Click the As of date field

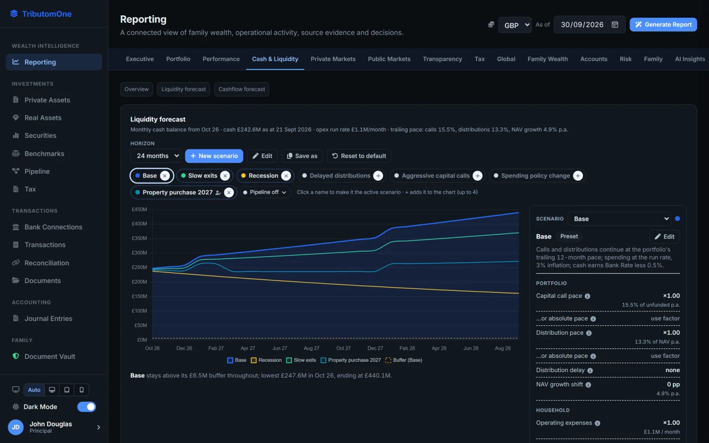(590, 25)
